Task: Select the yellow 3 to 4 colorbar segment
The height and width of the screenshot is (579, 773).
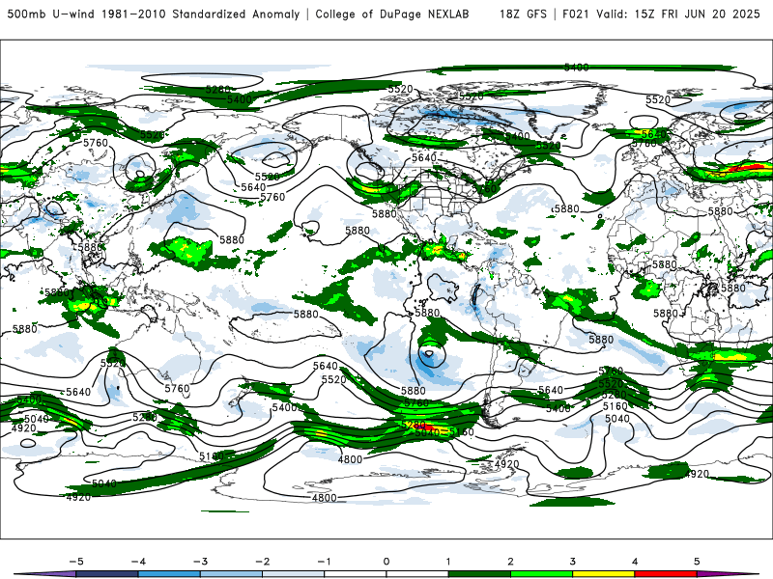Action: pos(603,574)
